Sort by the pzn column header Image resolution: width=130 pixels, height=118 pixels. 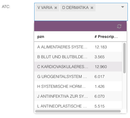pos(41,37)
